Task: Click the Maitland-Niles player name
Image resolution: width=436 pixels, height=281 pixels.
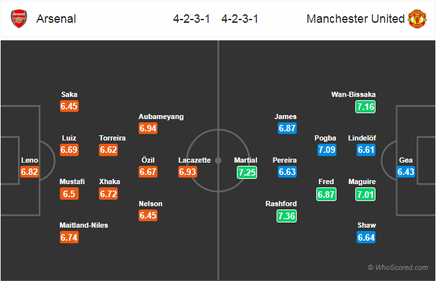Action: pos(84,225)
